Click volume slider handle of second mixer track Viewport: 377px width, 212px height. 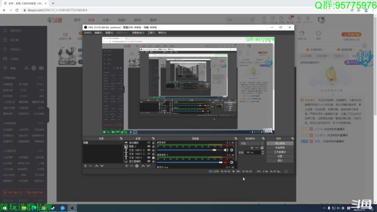click(x=221, y=163)
